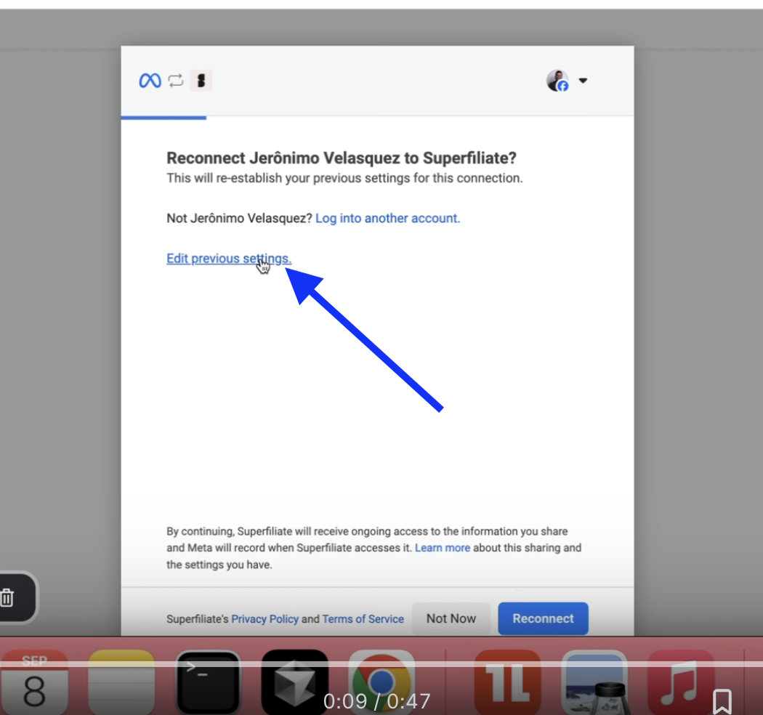
Task: Open the Calendar app in Dock
Action: point(34,682)
